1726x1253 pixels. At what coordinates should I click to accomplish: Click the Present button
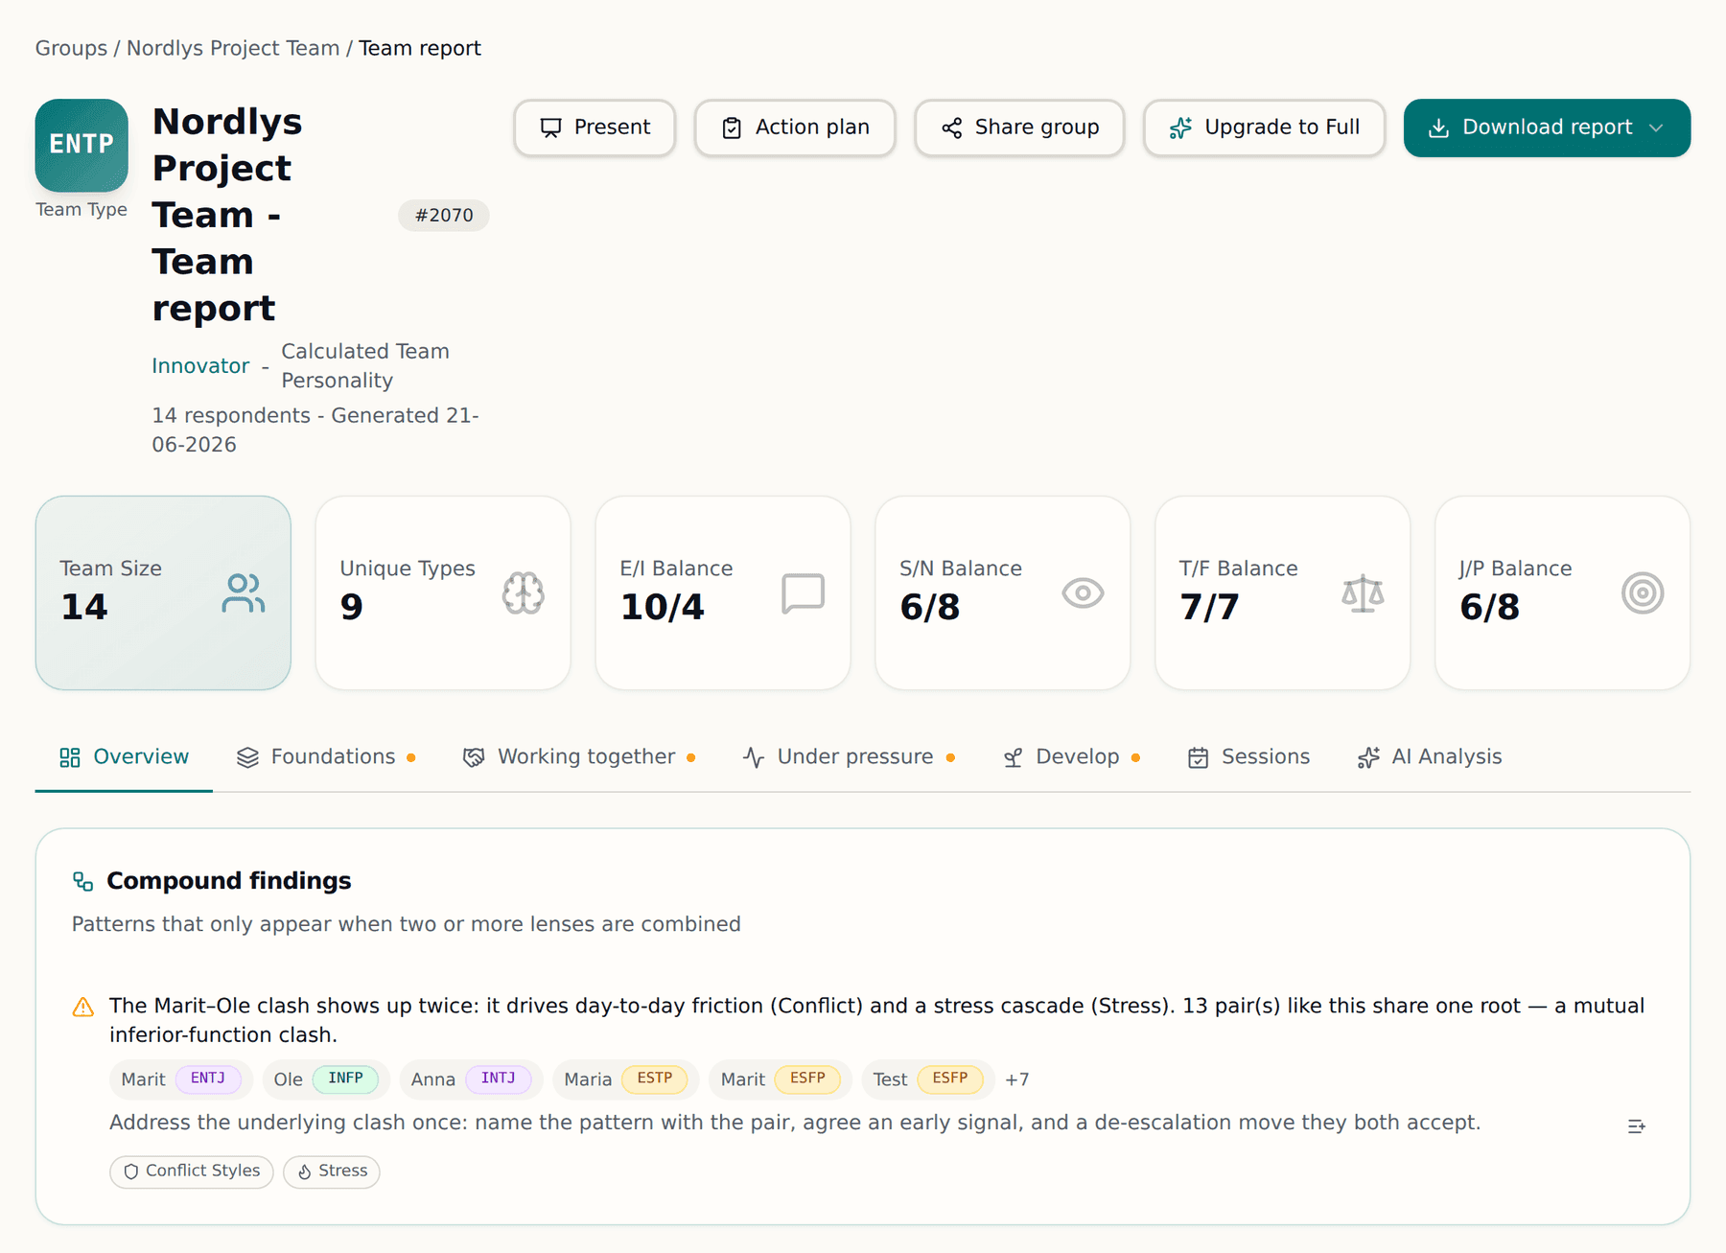click(595, 128)
